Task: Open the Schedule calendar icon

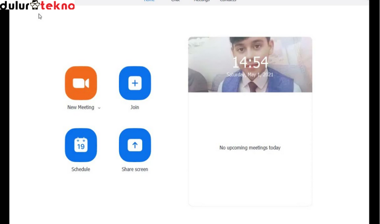Action: [81, 145]
